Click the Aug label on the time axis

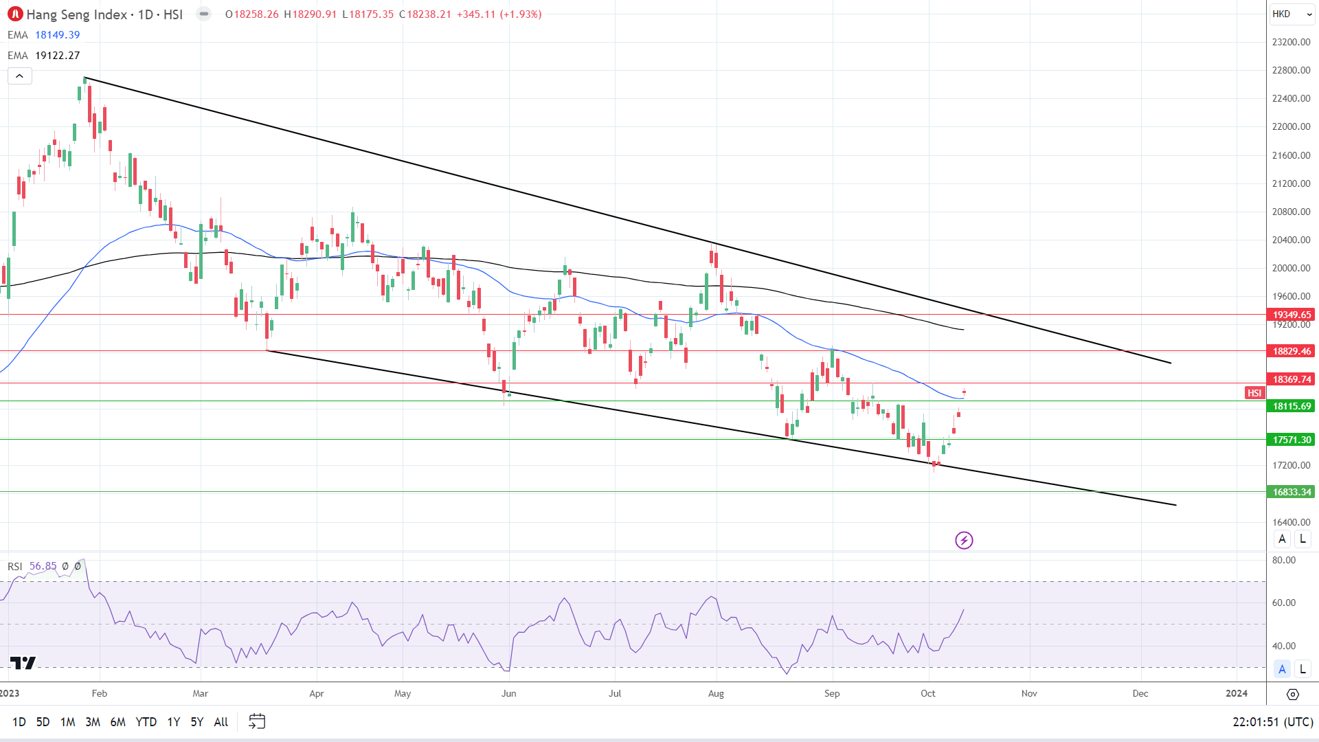(716, 693)
